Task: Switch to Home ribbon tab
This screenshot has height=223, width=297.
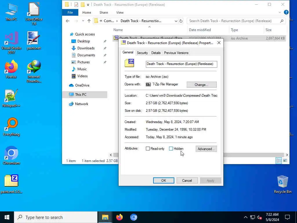Action: 86,12
